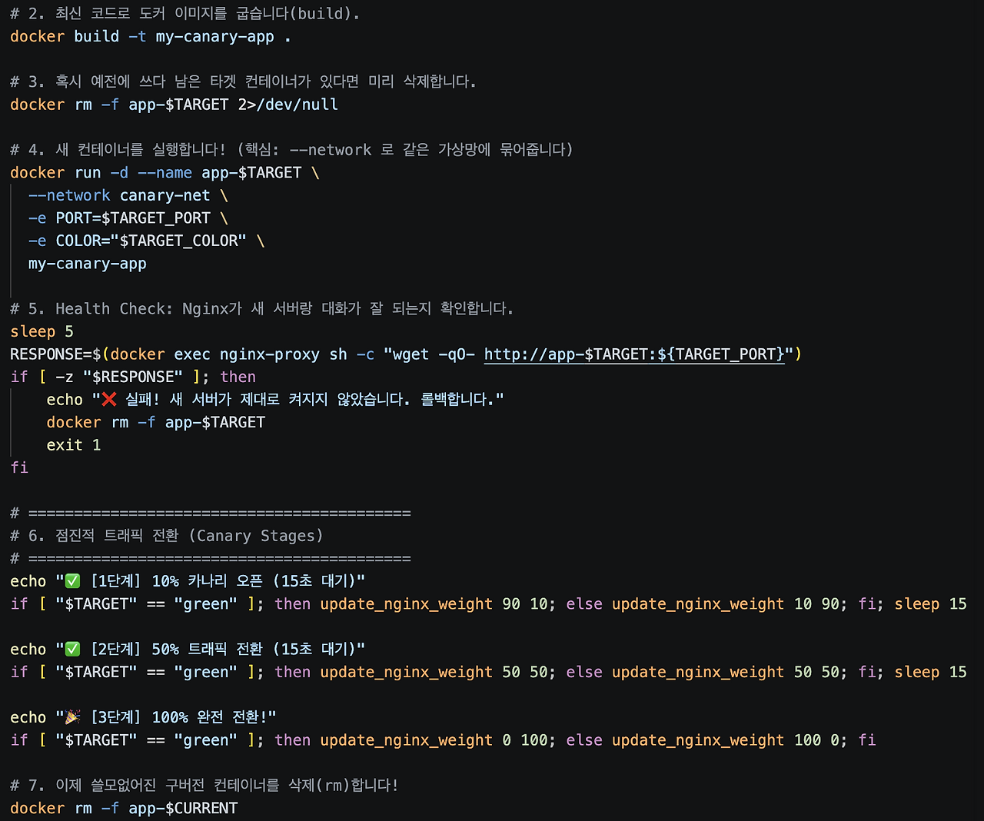Viewport: 984px width, 821px height.
Task: Click the exit 1 statement
Action: coord(73,444)
